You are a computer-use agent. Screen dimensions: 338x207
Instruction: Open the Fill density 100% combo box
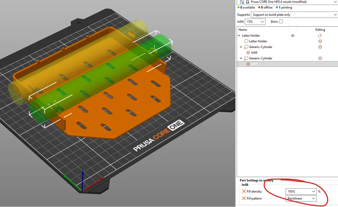pos(301,191)
